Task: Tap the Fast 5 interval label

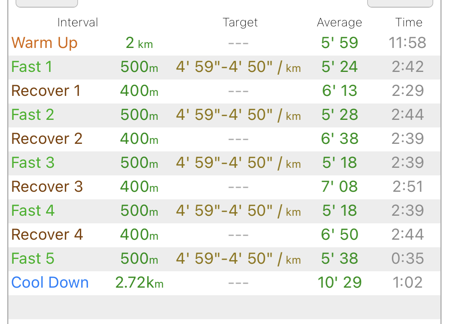Action: (33, 258)
